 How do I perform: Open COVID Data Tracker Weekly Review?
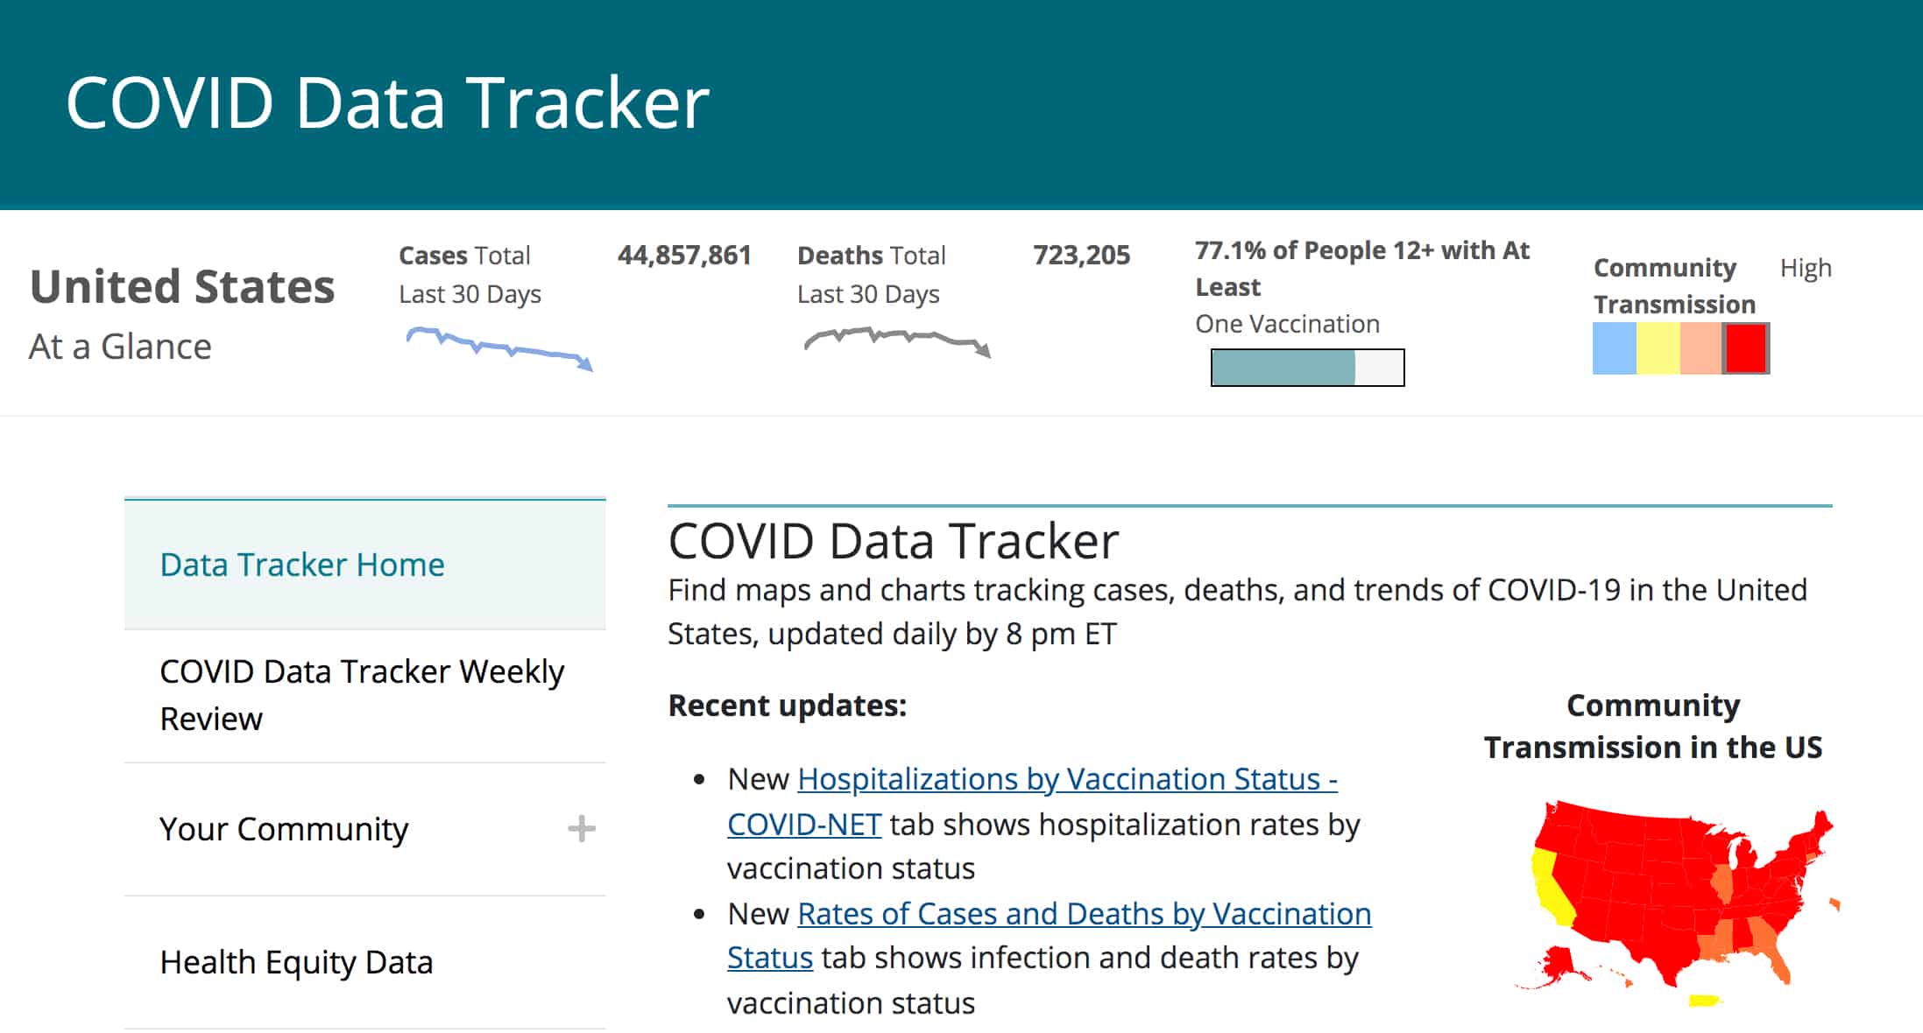pyautogui.click(x=361, y=695)
